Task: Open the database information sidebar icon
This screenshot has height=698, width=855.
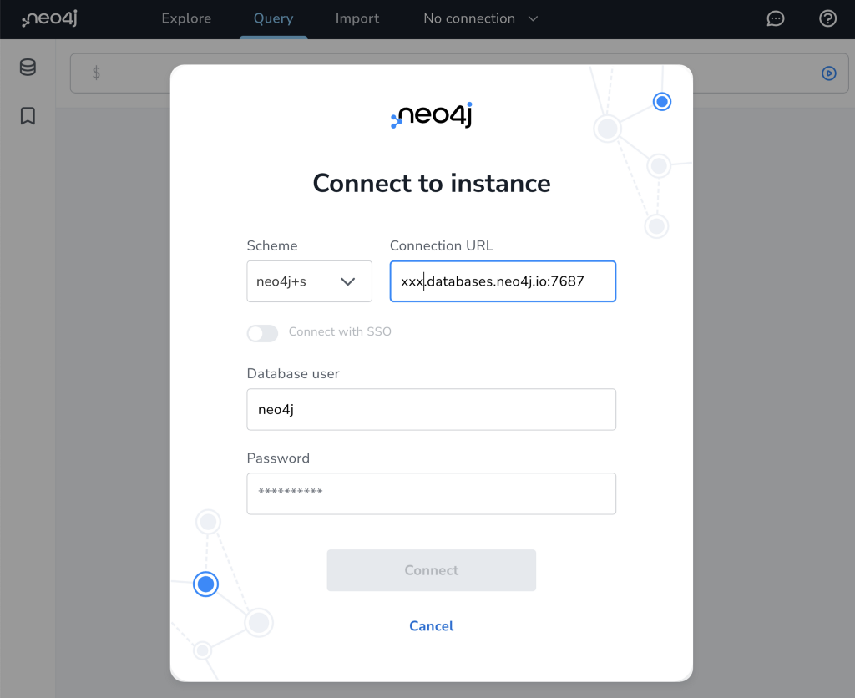Action: tap(28, 67)
